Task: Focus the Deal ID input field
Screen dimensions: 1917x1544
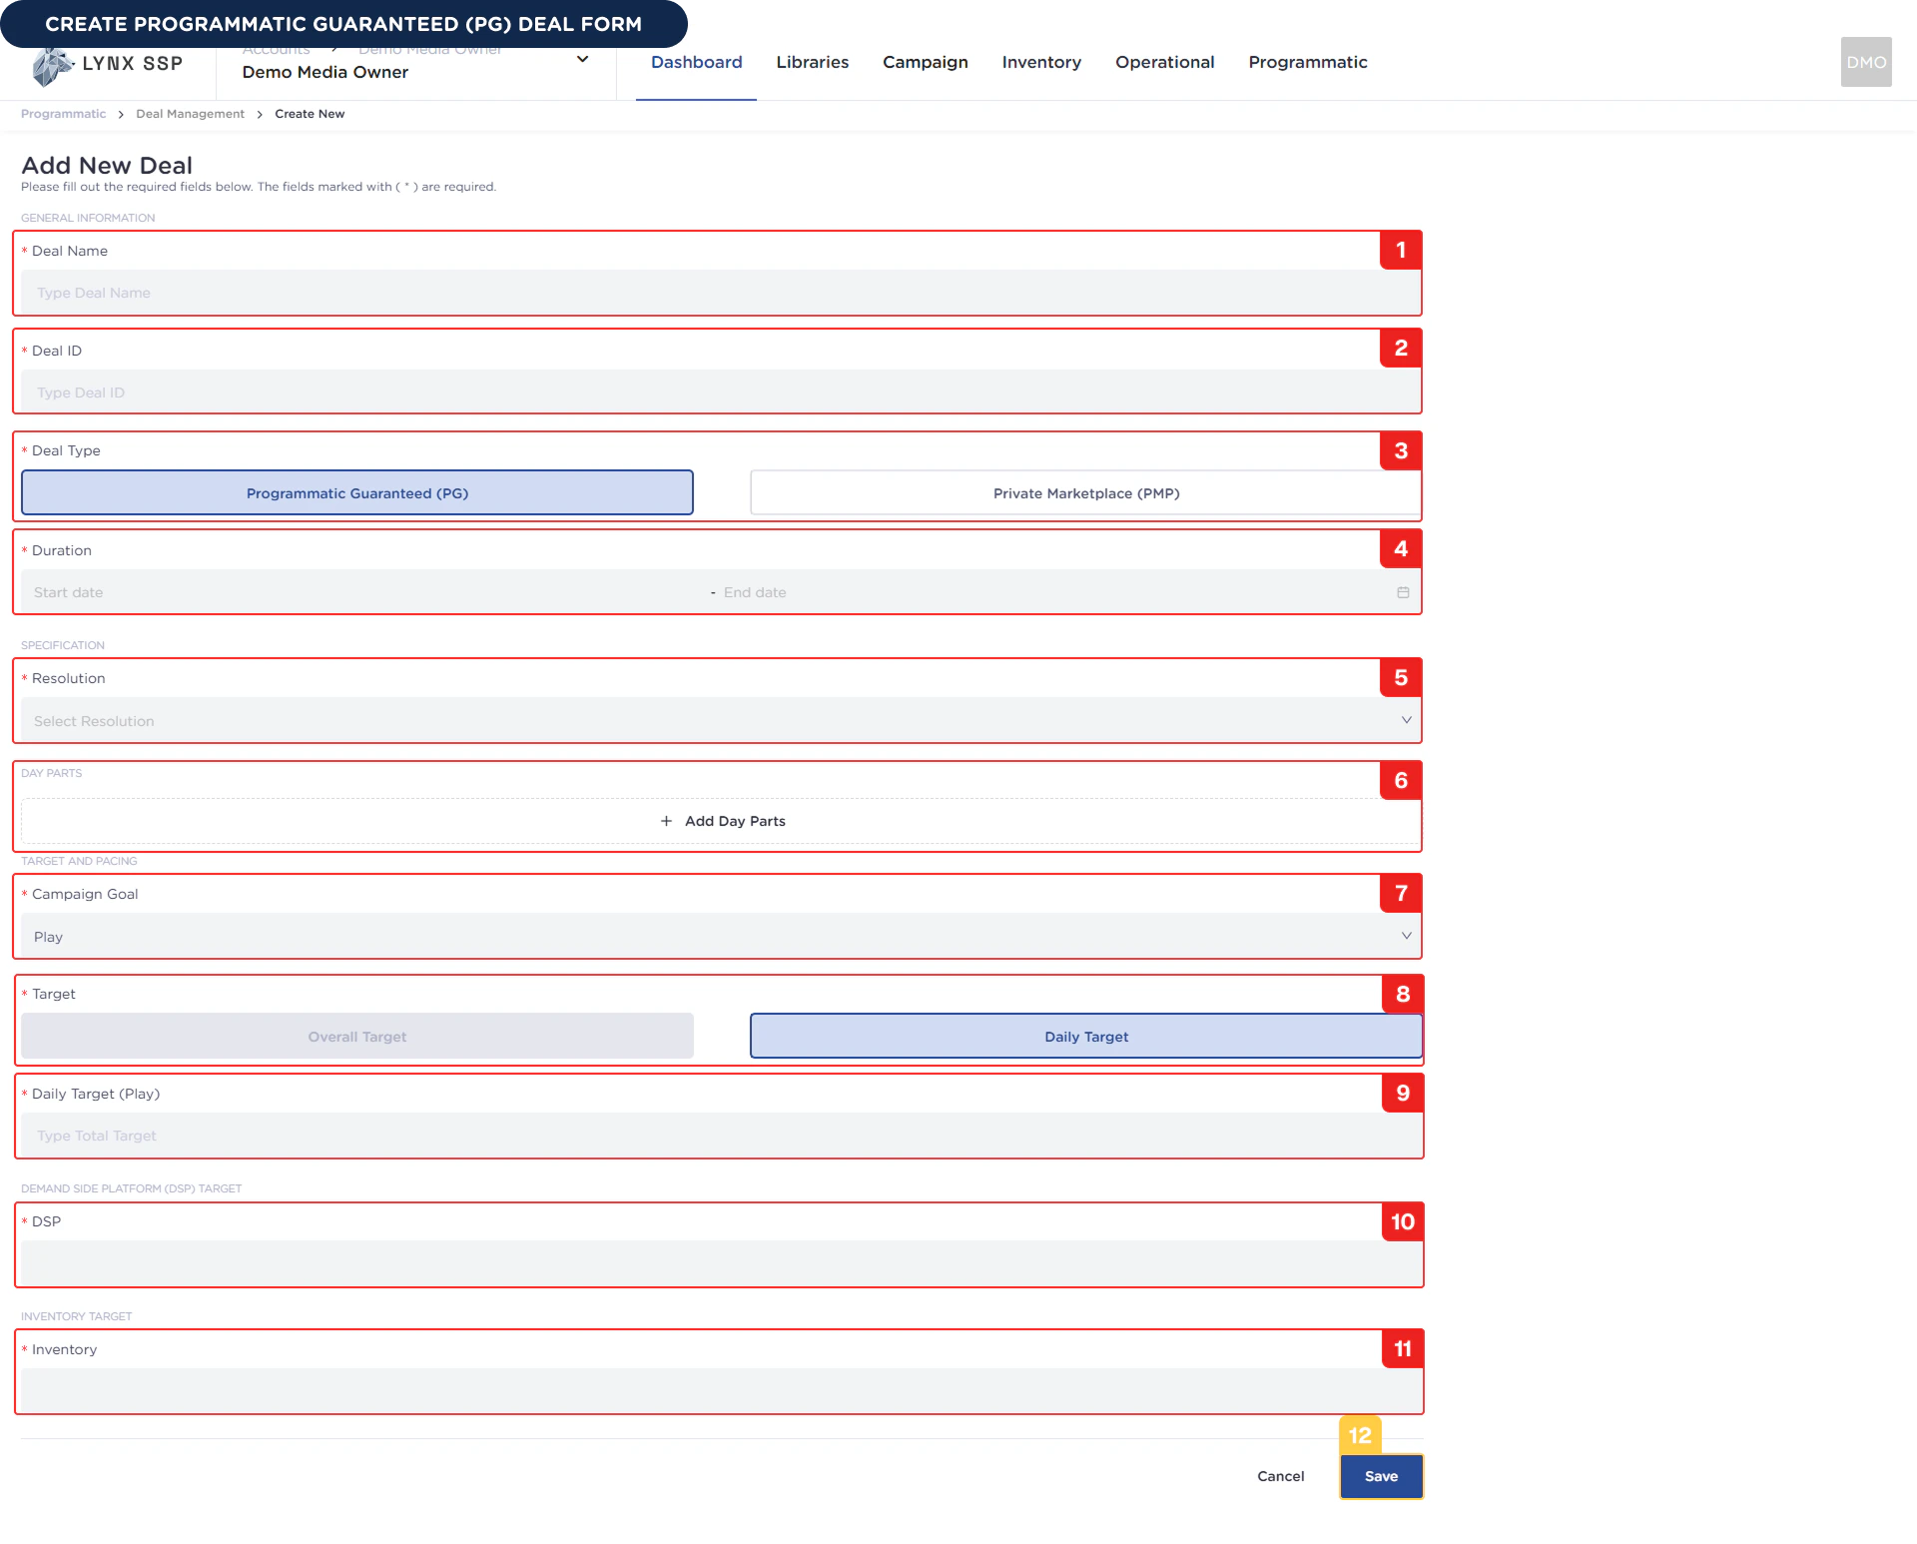Action: point(721,392)
